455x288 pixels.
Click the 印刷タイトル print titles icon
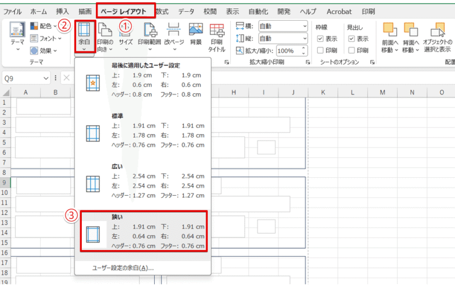coord(216,37)
